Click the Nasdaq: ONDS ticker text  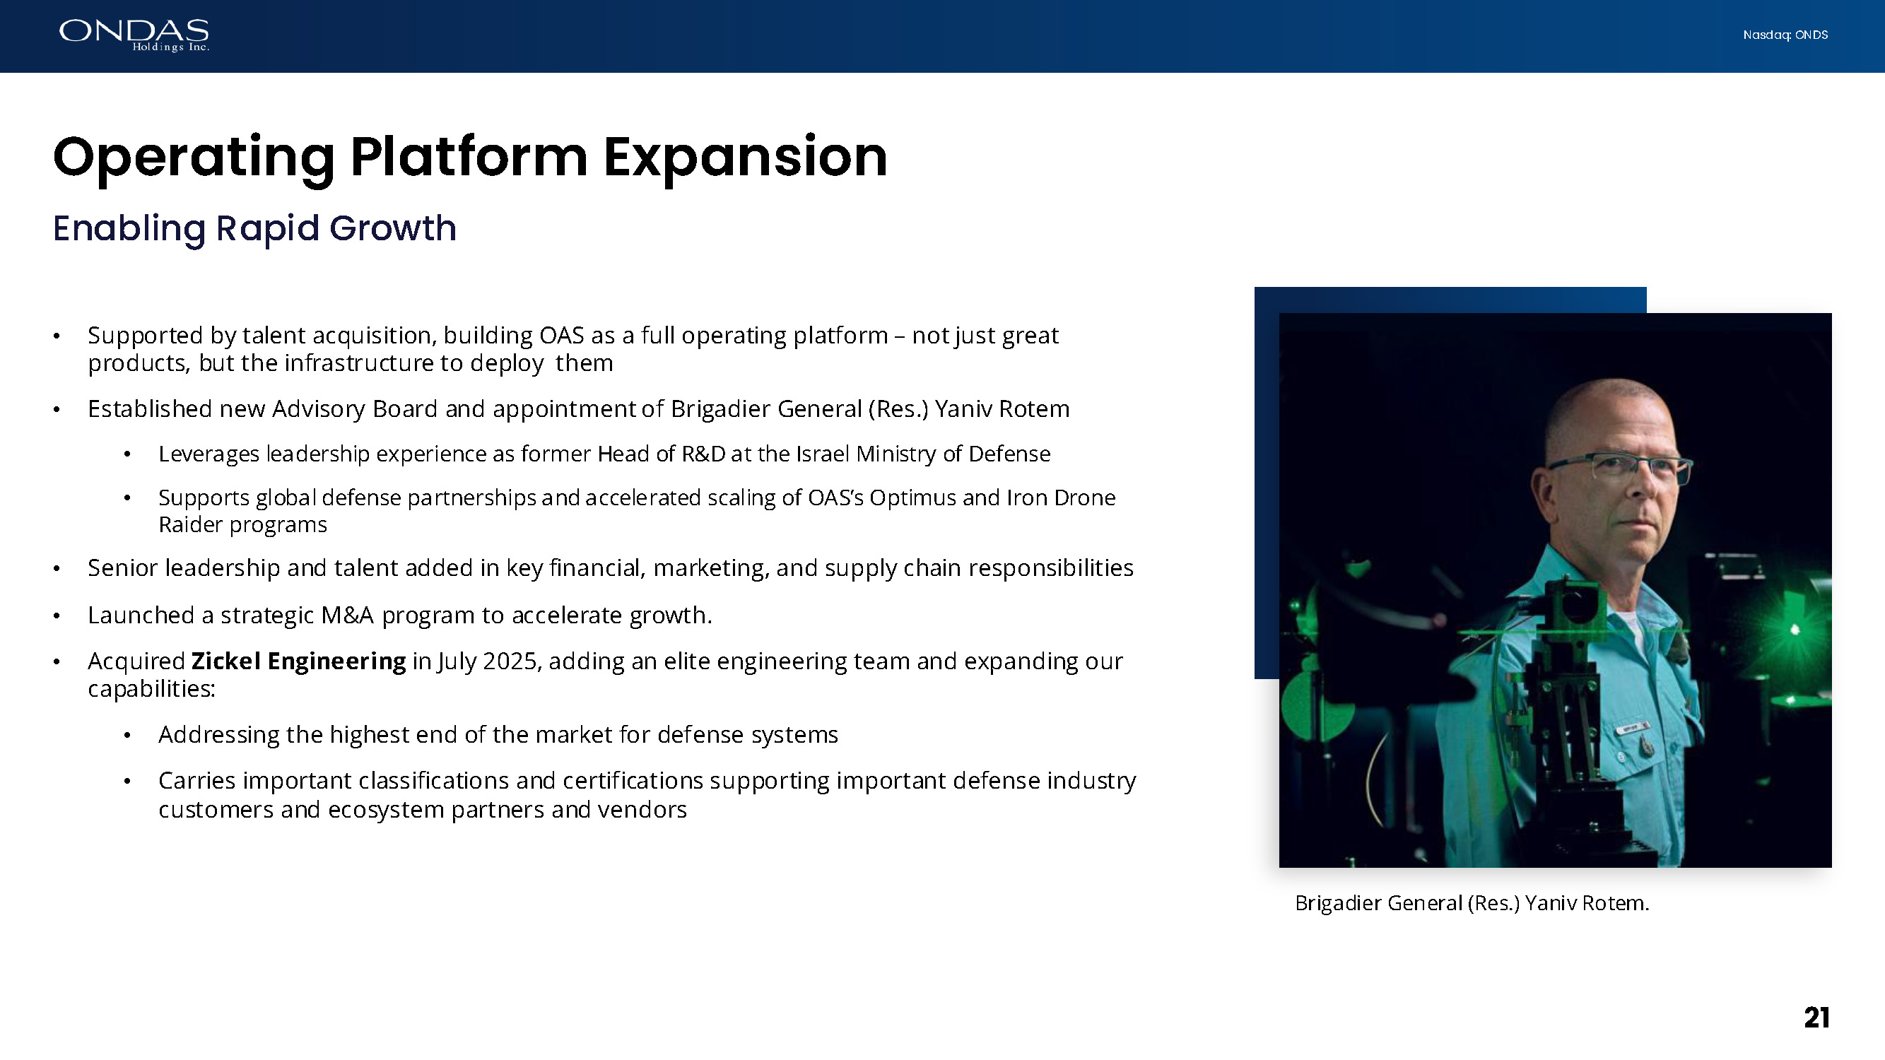pos(1785,35)
